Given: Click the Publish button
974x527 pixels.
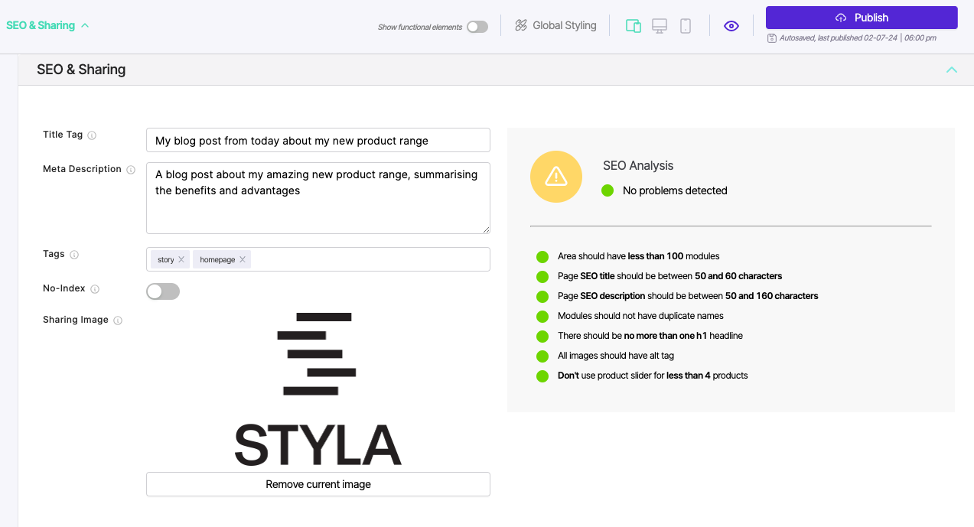Looking at the screenshot, I should click(862, 18).
